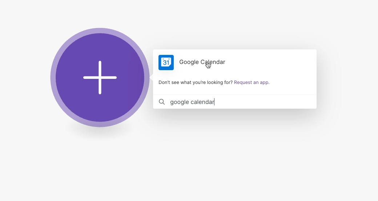
Task: Click the large purple plus module button
Action: (100, 77)
